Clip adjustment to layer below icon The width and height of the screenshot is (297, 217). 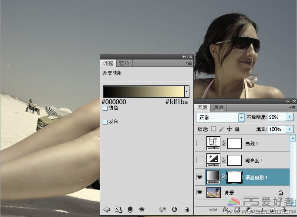(130, 210)
